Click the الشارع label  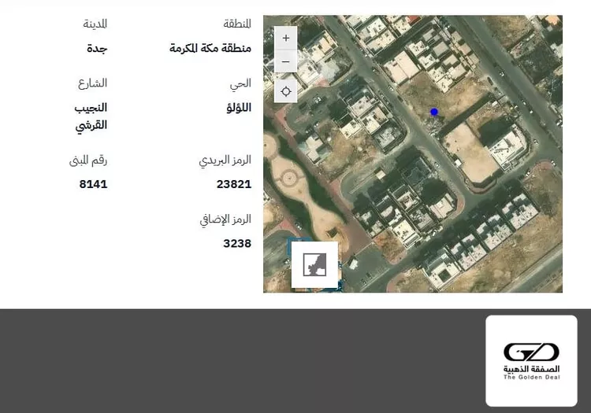[93, 83]
